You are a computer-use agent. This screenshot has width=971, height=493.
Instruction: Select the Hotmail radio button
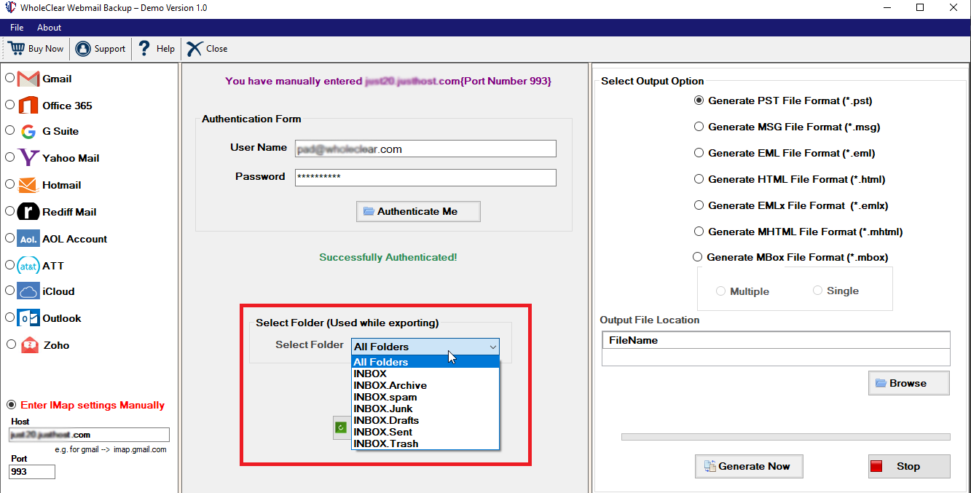click(9, 184)
